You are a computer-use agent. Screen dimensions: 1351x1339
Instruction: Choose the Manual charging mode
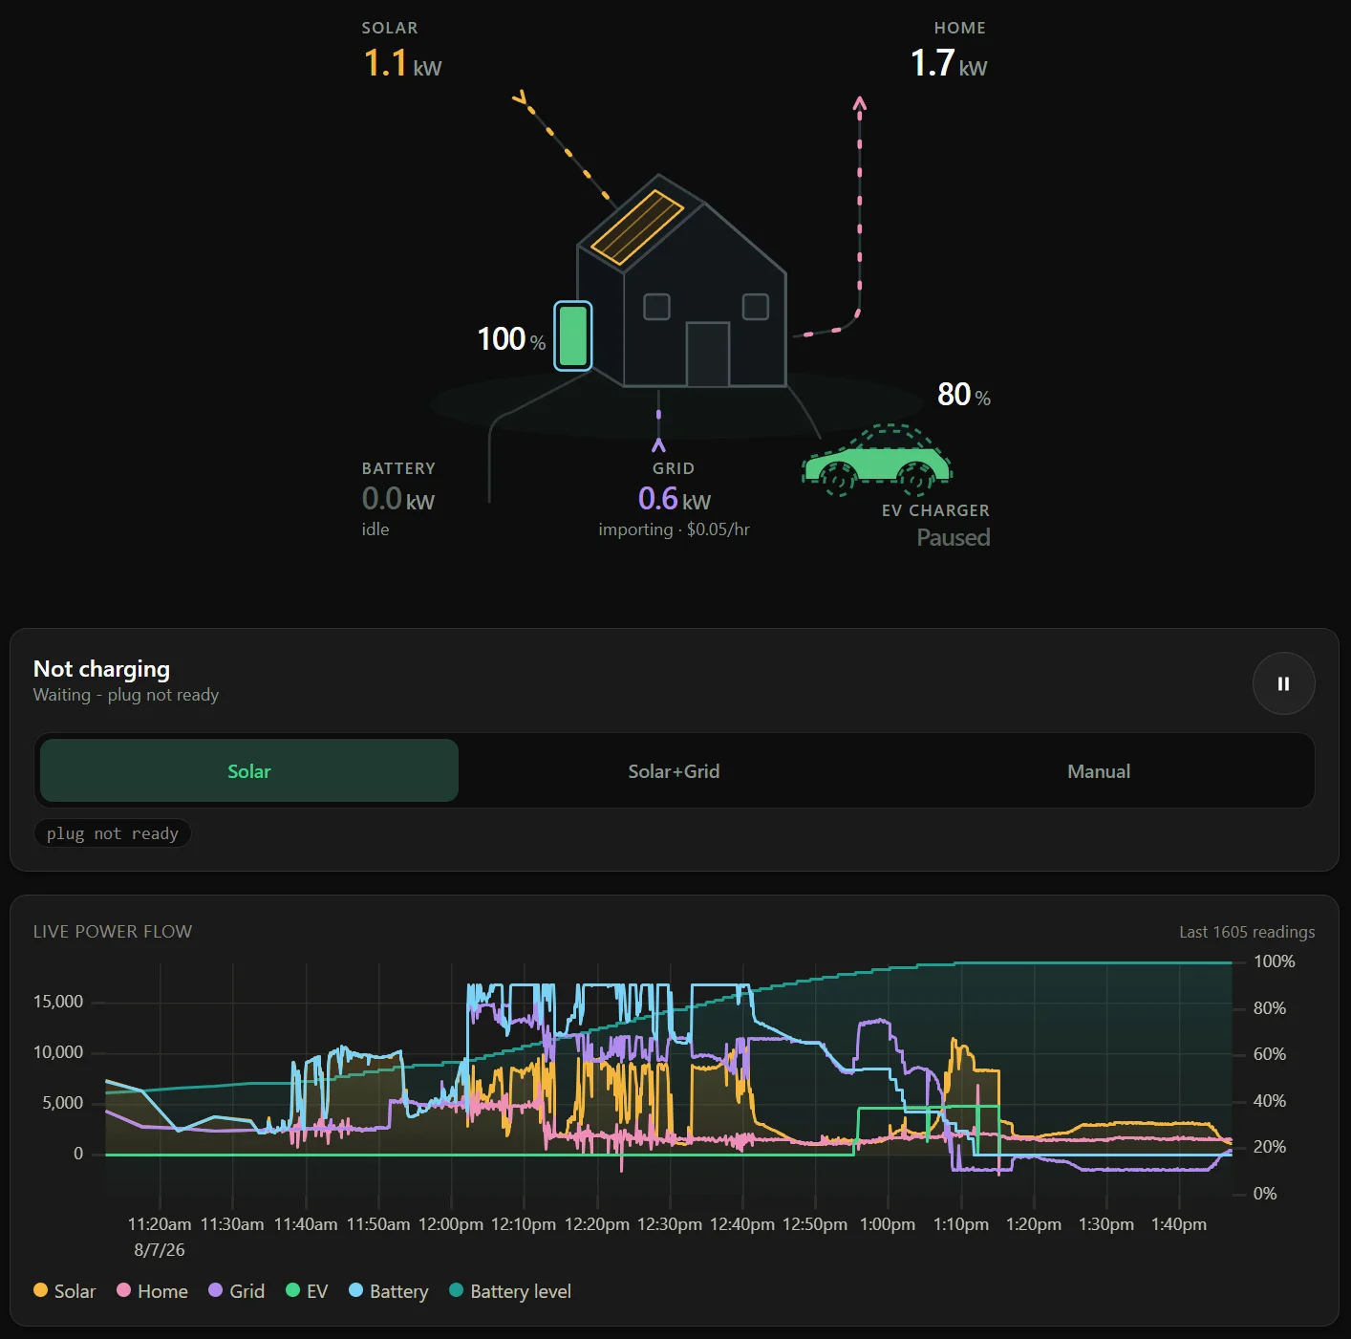(1099, 770)
